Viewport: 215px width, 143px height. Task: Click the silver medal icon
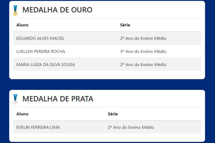[x=15, y=99]
